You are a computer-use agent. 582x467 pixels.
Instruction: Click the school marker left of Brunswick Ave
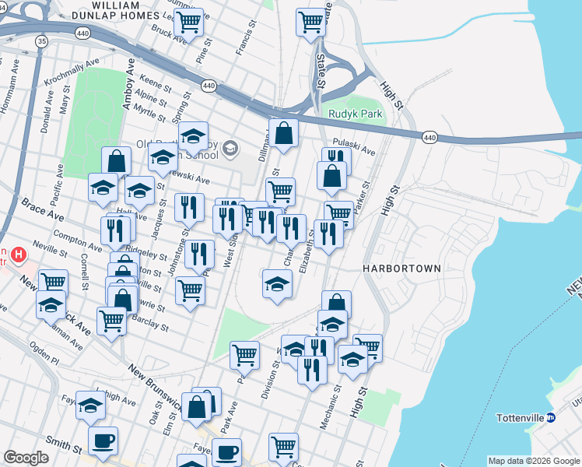(51, 307)
